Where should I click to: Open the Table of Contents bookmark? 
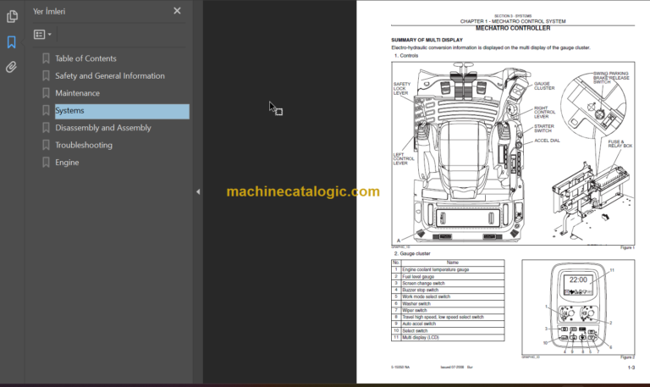[85, 58]
